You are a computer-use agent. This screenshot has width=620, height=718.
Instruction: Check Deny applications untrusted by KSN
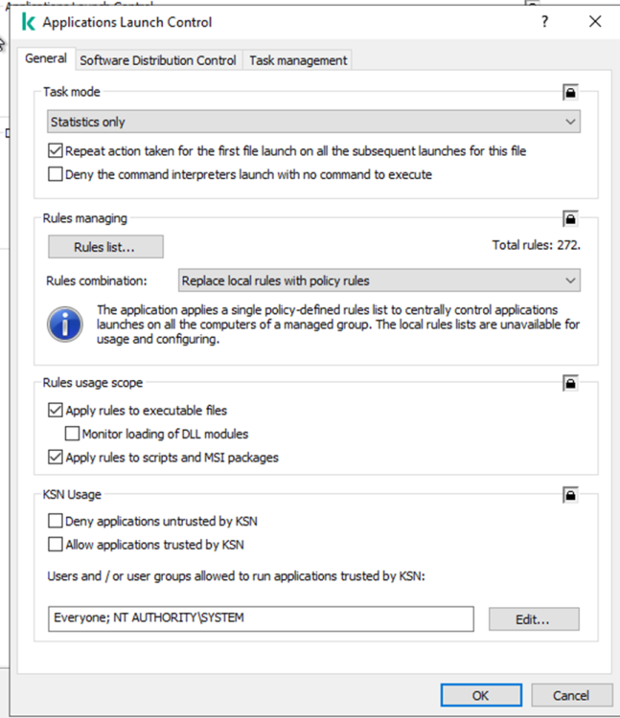click(x=55, y=522)
